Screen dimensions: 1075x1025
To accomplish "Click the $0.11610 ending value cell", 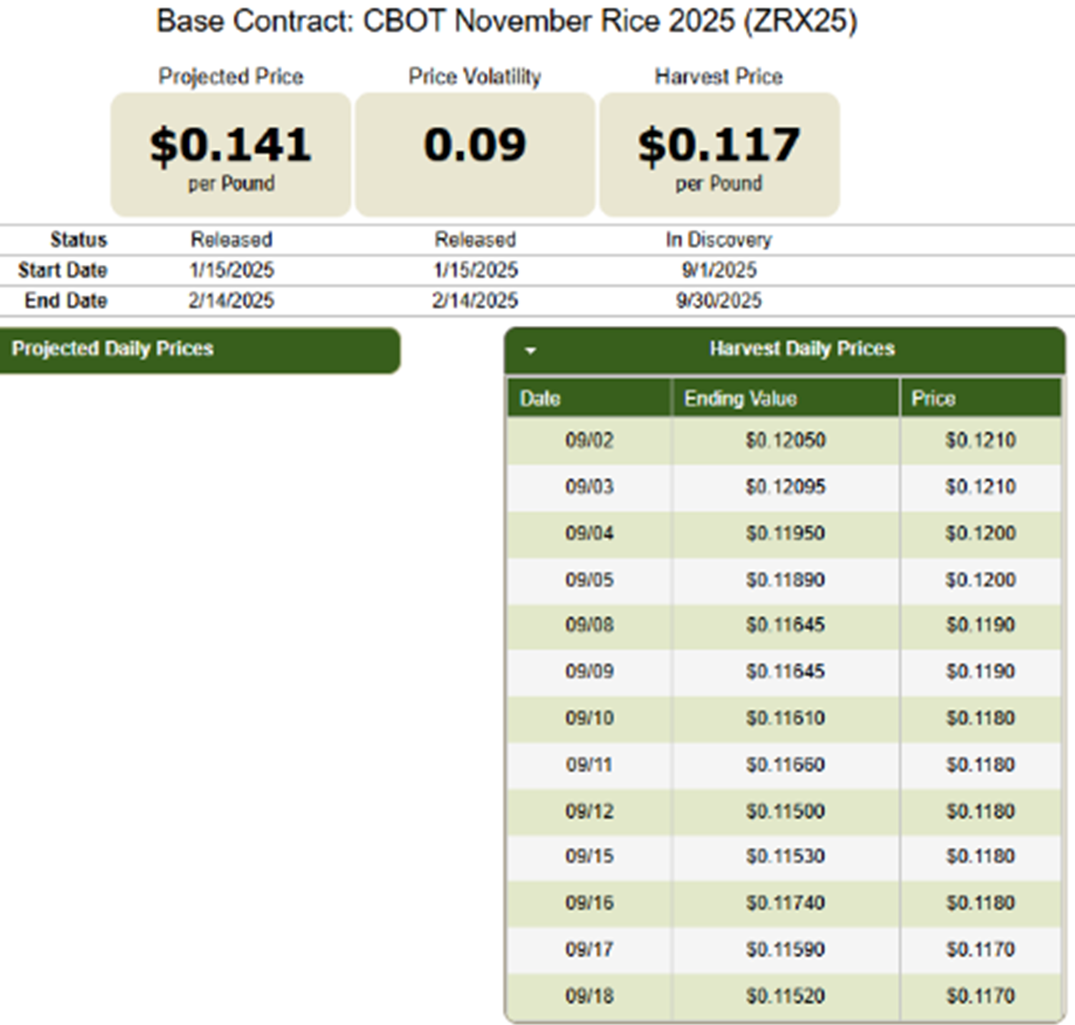I will click(785, 718).
